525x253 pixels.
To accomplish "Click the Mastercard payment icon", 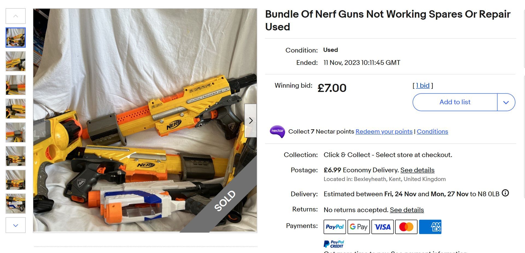I will [406, 227].
